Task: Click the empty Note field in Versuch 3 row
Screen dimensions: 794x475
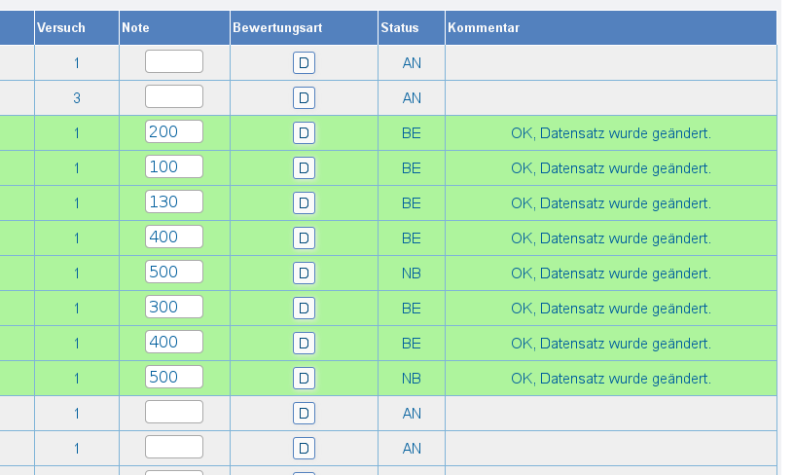Action: (174, 97)
